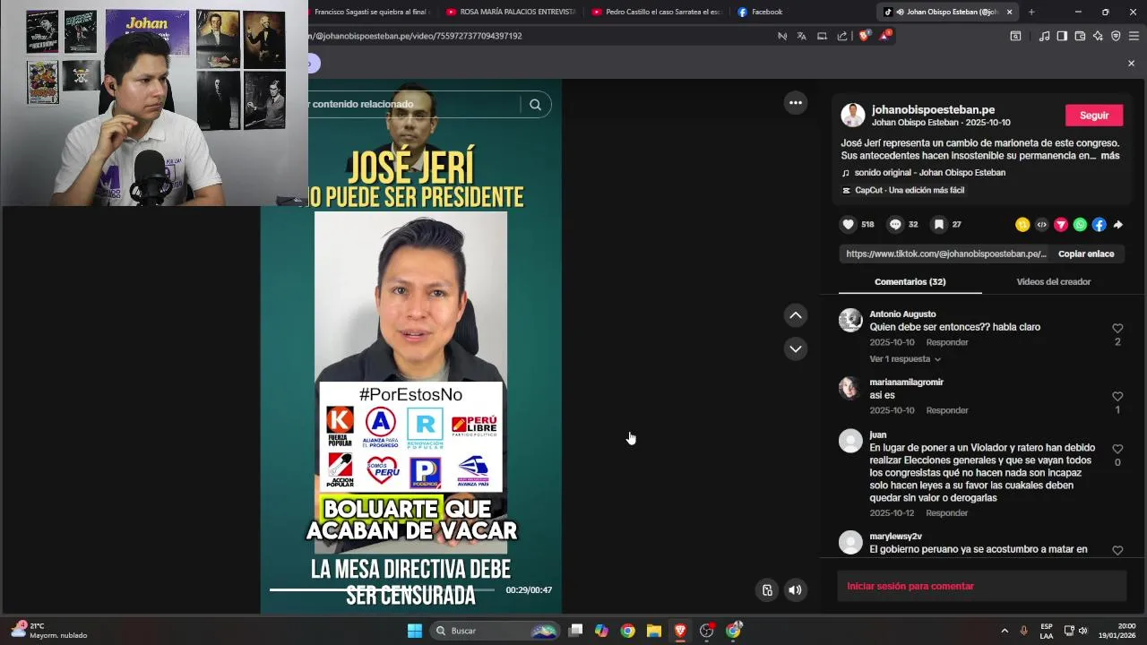Send to friends with pink arrow icon

1061,225
